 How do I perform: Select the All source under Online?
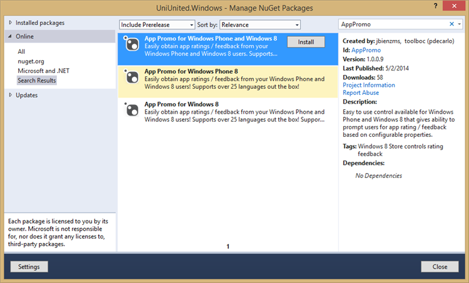click(21, 51)
